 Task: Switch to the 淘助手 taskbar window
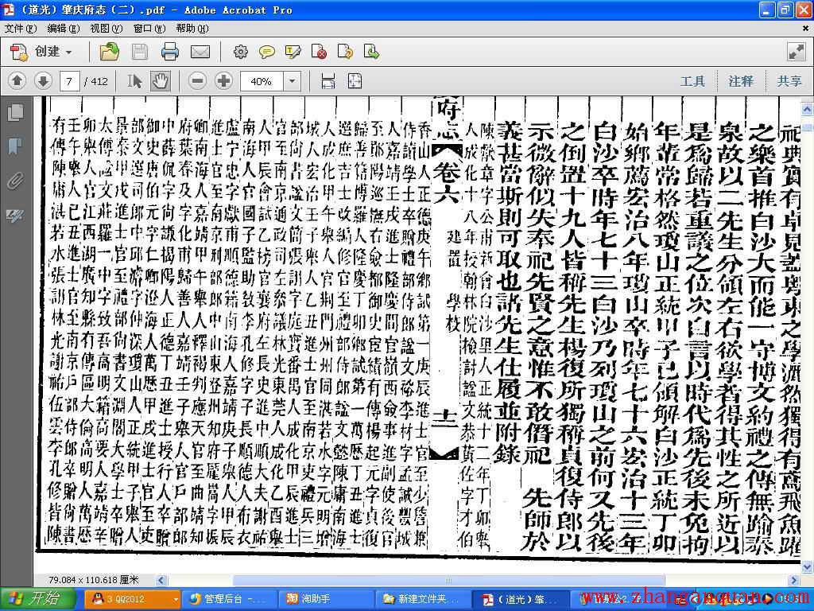click(325, 599)
